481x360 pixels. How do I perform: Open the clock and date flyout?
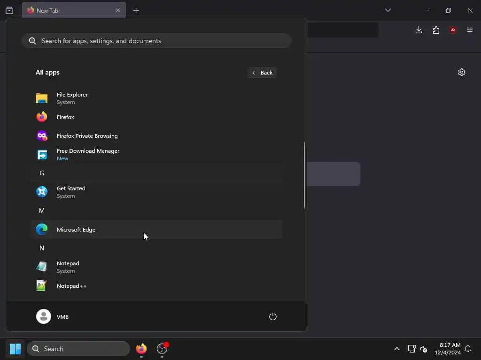[448, 349]
